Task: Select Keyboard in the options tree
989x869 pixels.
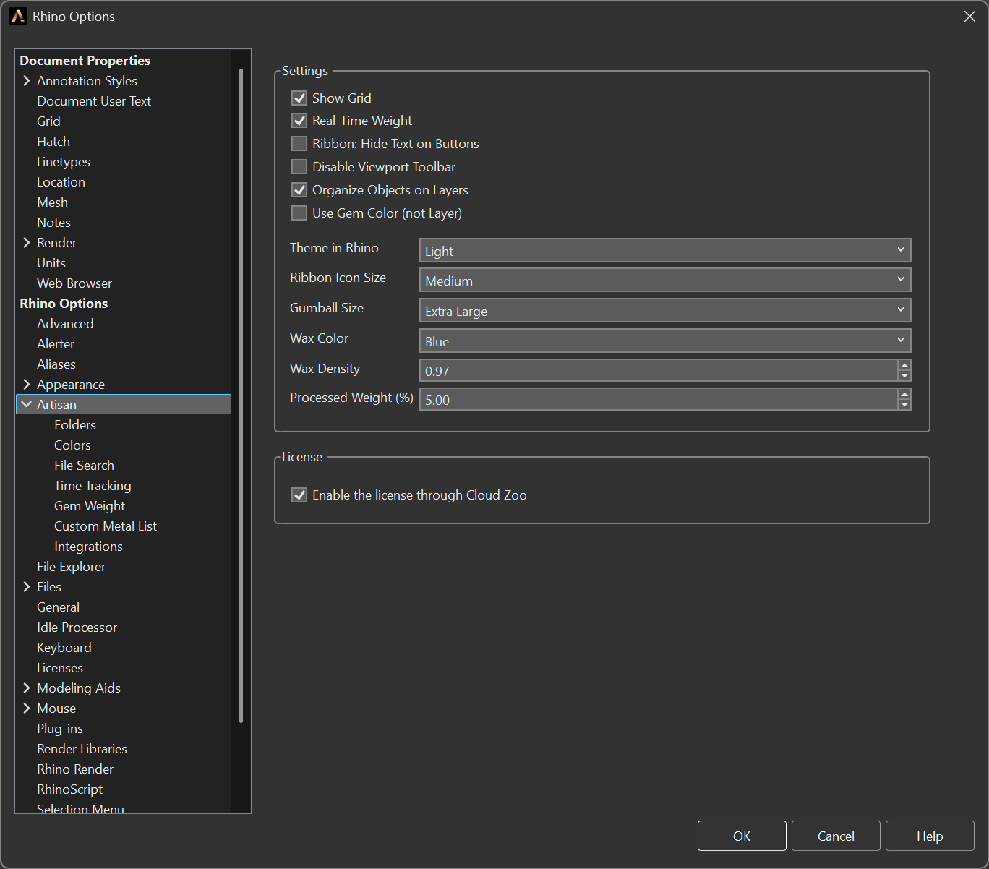Action: pos(64,647)
